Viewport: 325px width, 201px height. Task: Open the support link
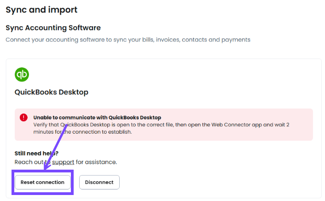[x=63, y=162]
